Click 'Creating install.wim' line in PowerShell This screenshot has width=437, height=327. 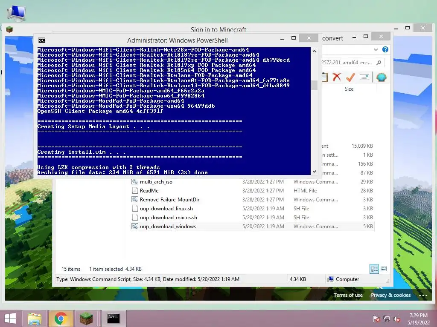82,152
